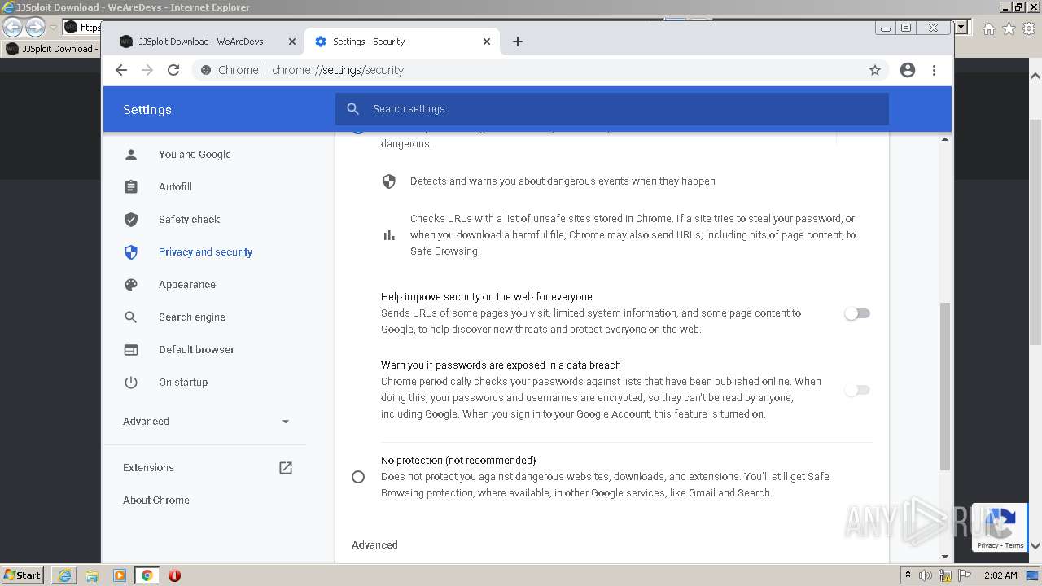Image resolution: width=1042 pixels, height=586 pixels.
Task: Click the power icon beside On startup
Action: [131, 383]
